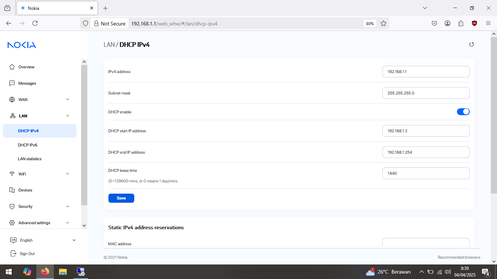Screen dimensions: 497x279
Task: Click the Subnet mask input field
Action: (426, 93)
